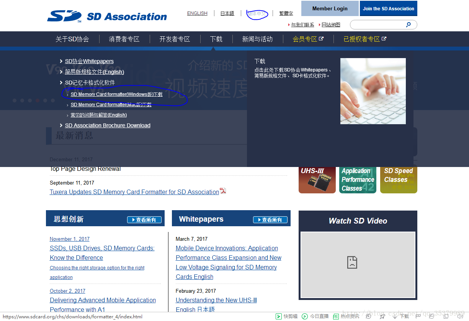
Task: Open SSDs, USB Drives, SD Memory Cards article
Action: 102,253
